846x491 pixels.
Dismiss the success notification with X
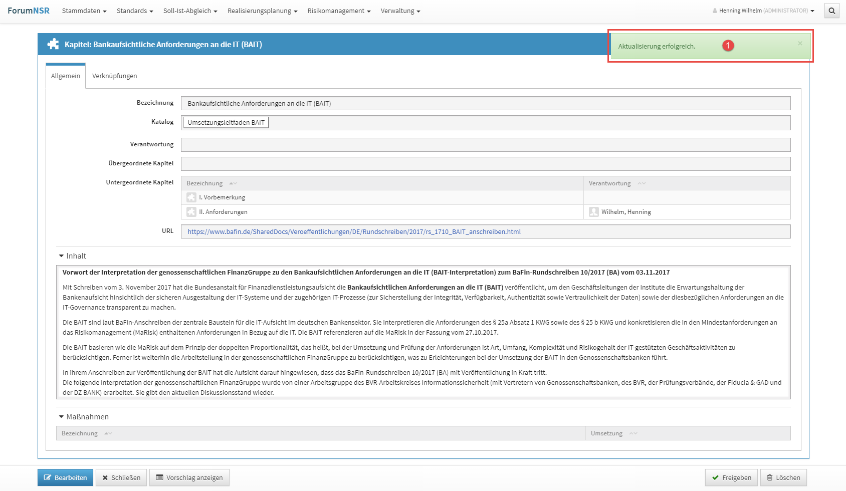click(800, 44)
